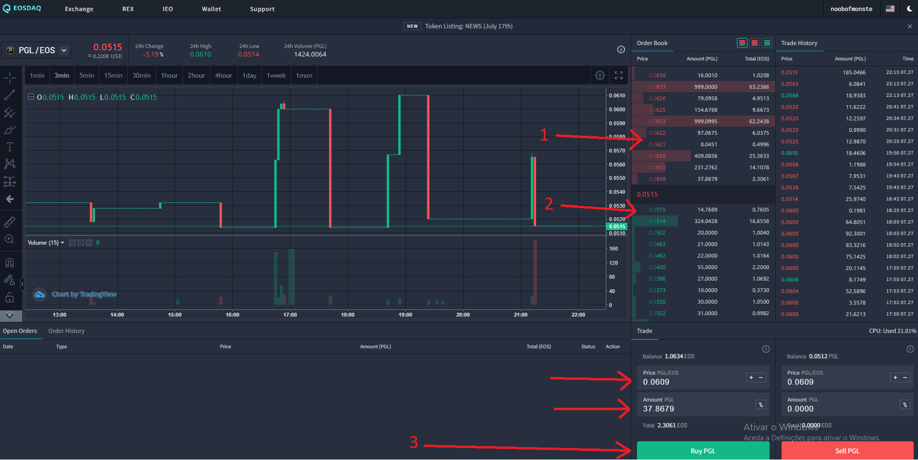Click the buy Price PGL/EOS field

703,378
